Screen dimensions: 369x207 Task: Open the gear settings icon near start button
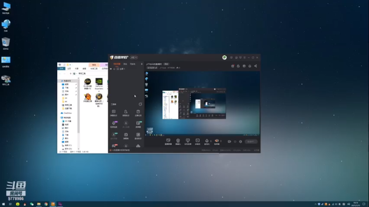point(240,142)
